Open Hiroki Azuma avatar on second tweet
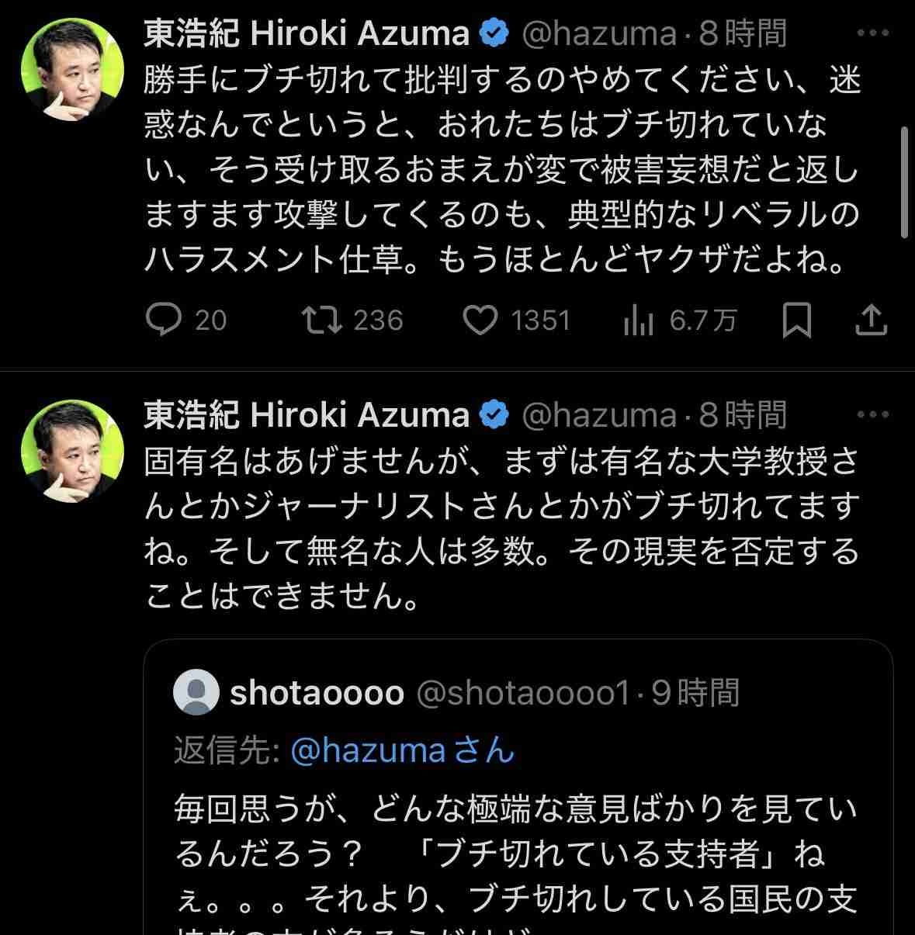The width and height of the screenshot is (915, 935). coord(72,451)
